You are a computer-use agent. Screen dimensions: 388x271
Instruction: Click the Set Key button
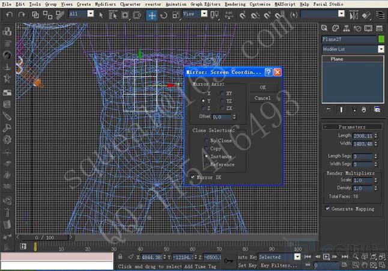pos(247,266)
